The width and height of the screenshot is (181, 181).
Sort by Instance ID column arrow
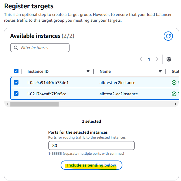[88, 71]
